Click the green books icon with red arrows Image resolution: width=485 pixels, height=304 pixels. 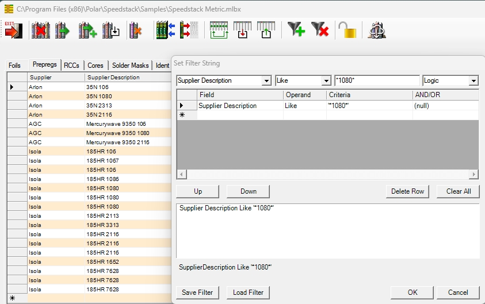coord(189,30)
